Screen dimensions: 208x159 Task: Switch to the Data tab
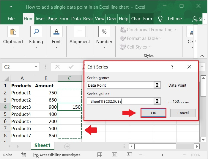pyautogui.click(x=76, y=19)
